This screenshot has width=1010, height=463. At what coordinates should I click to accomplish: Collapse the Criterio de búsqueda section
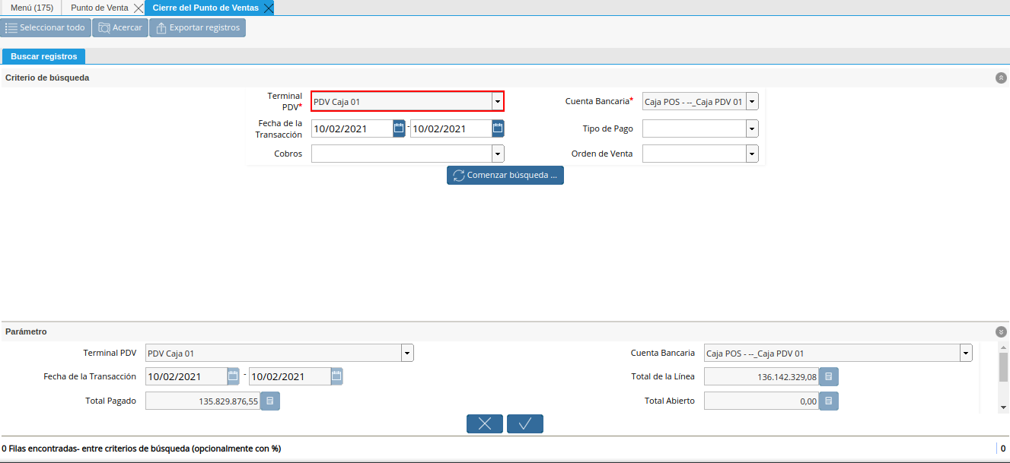pos(1001,78)
